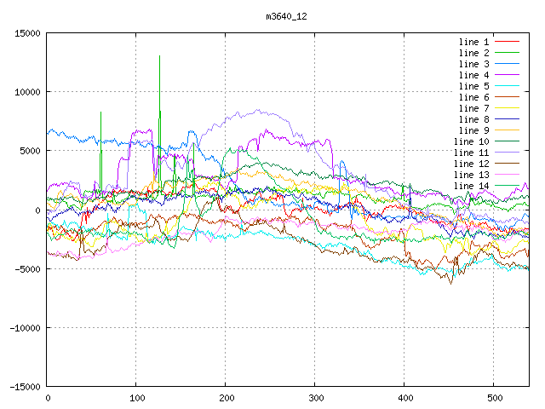545x409 pixels.
Task: Click the 15000 y-axis tick label
Action: click(x=26, y=33)
